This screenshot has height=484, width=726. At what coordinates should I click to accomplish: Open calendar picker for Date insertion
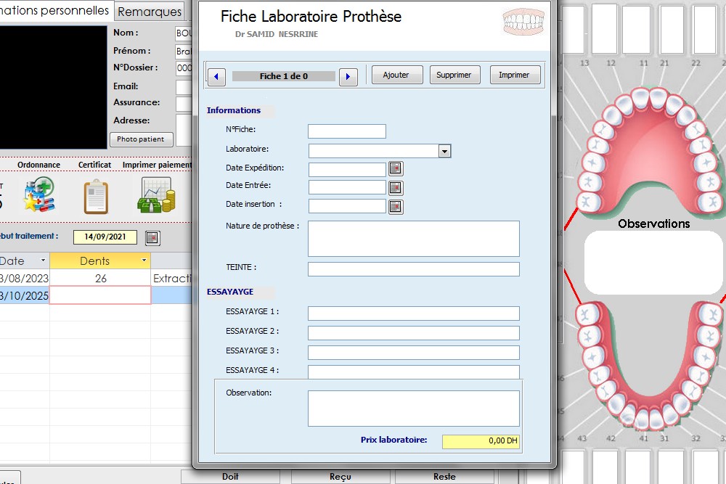coord(395,206)
